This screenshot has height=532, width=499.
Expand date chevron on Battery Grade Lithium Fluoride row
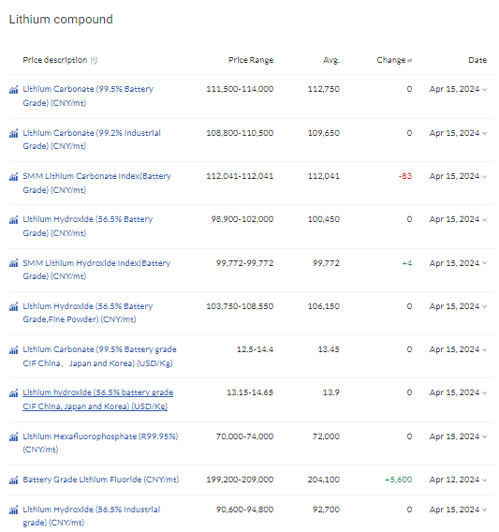point(484,480)
